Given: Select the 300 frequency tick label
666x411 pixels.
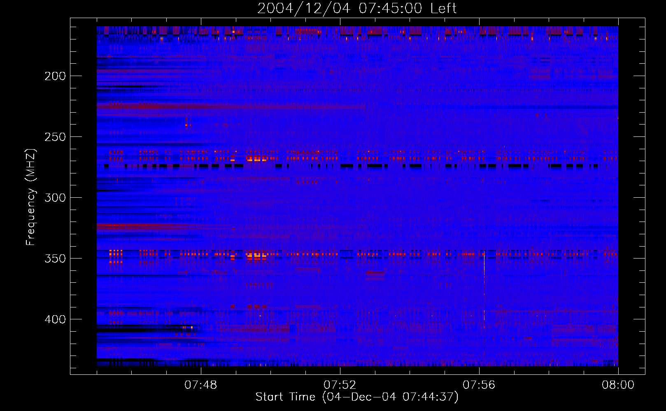Looking at the screenshot, I should (x=55, y=198).
